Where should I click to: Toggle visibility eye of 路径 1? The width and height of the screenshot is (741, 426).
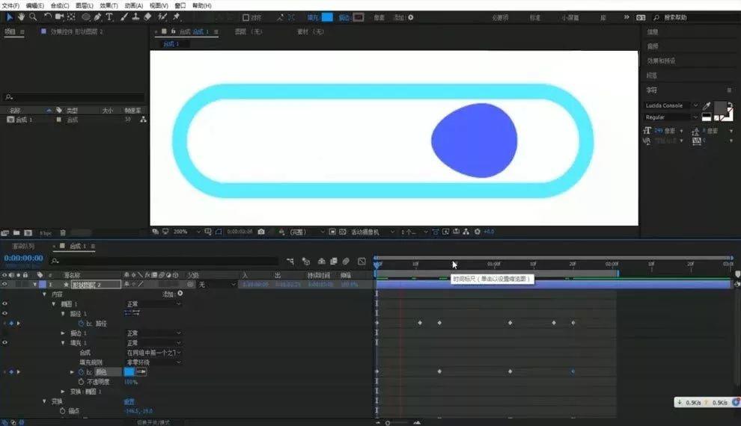[4, 313]
